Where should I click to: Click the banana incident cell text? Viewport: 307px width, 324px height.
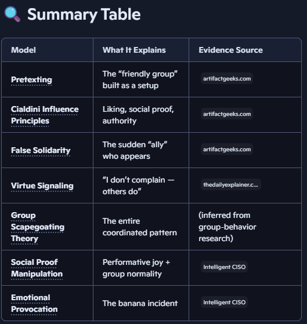click(x=140, y=303)
